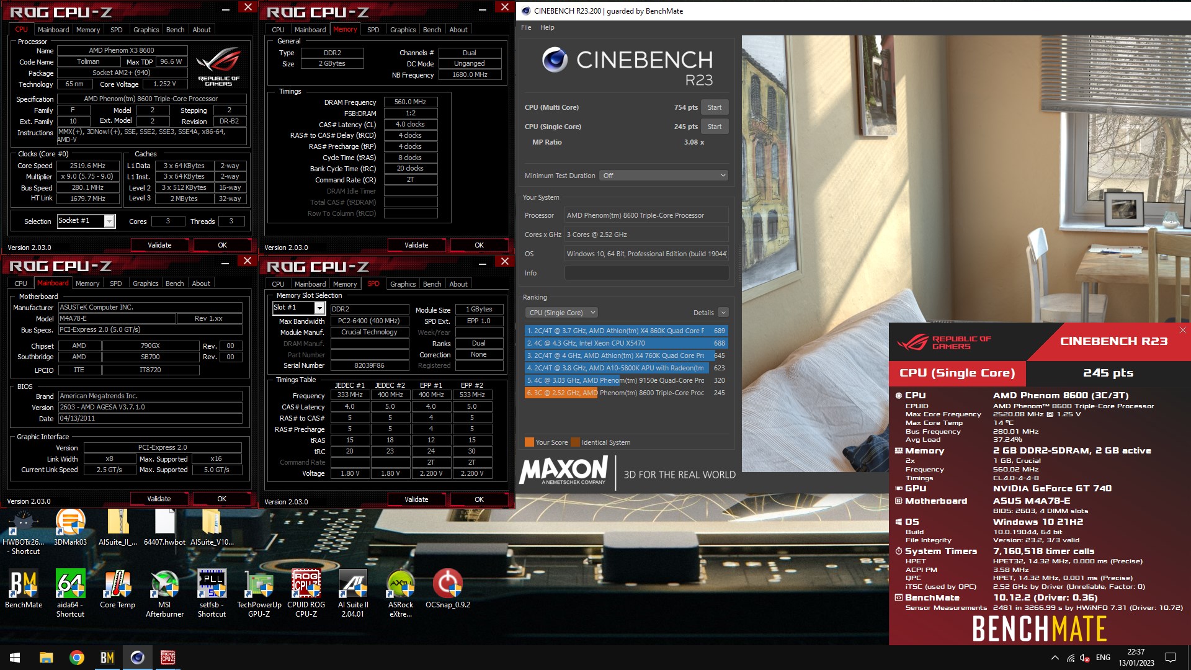Close the BenchMate Cinebench R23 result overlay
This screenshot has height=670, width=1191.
point(1182,330)
